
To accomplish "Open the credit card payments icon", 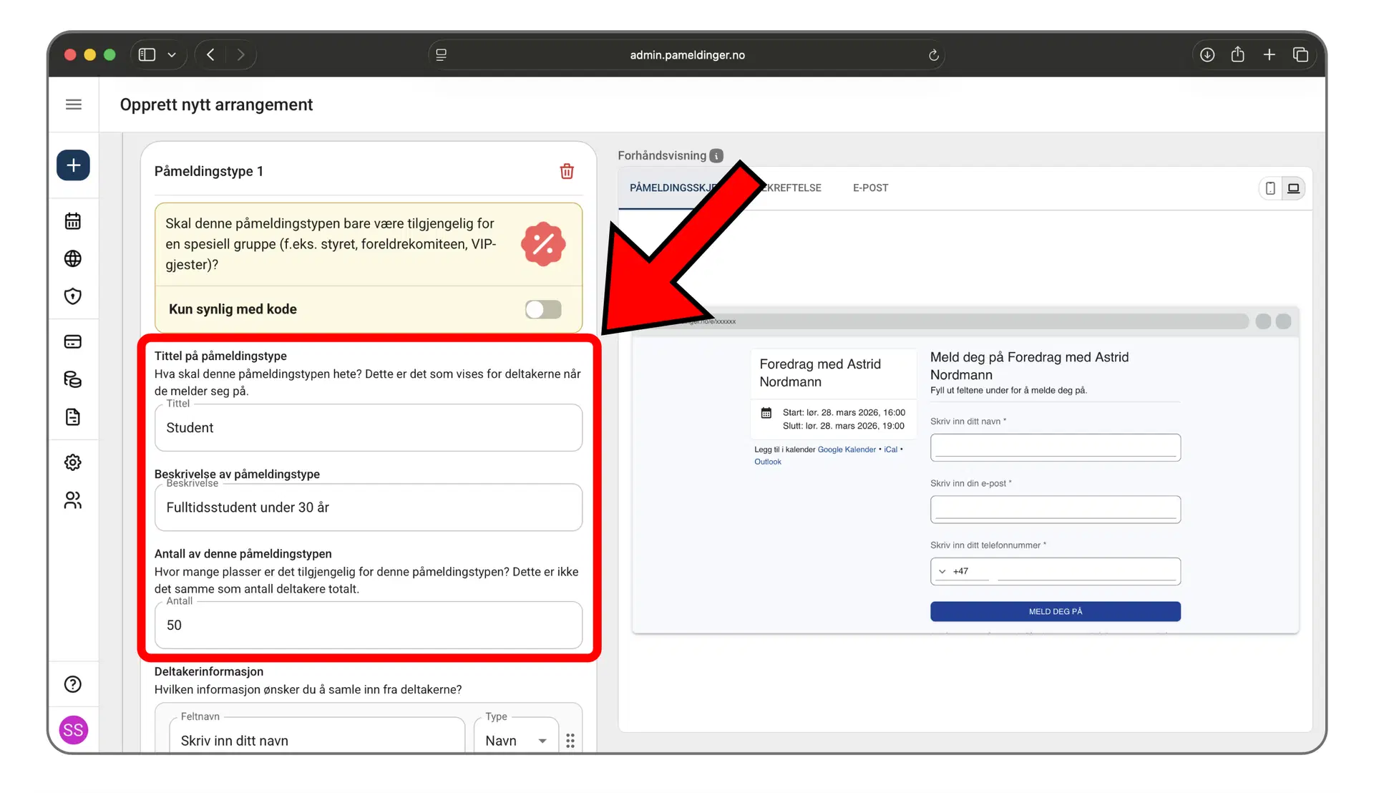I will pos(73,341).
